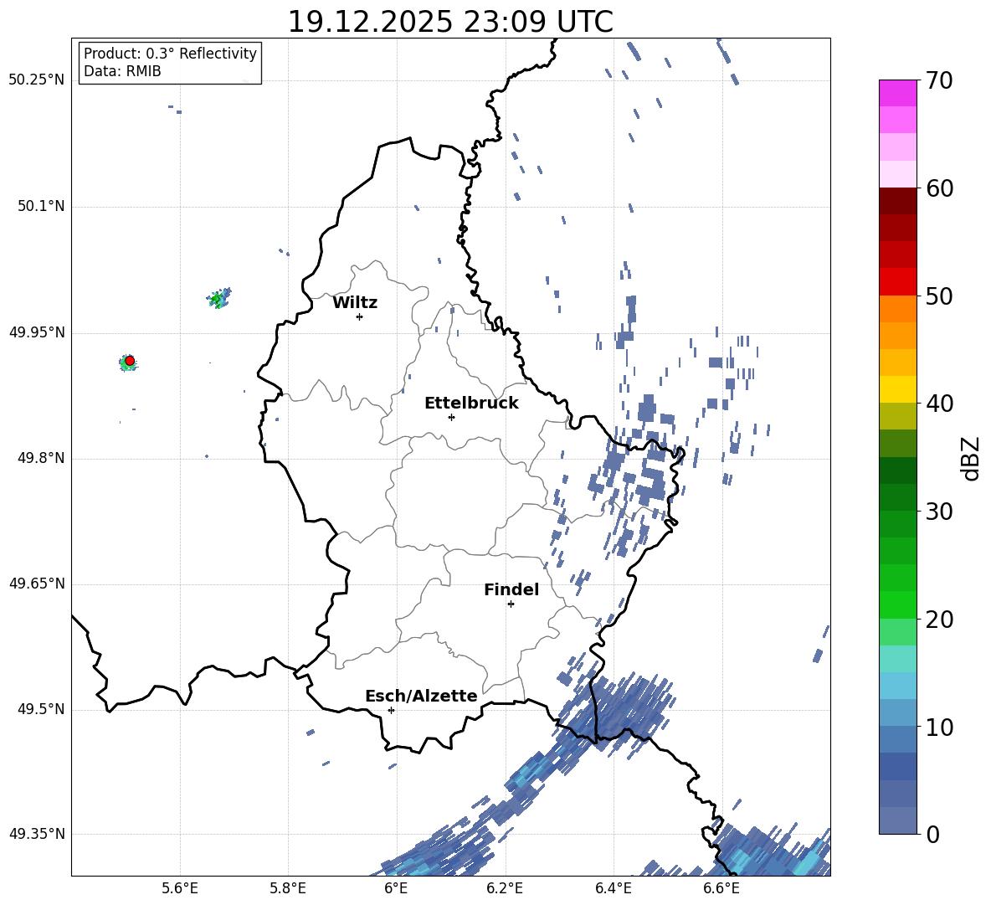Click the Wiltz city label
This screenshot has width=991, height=905.
click(355, 303)
